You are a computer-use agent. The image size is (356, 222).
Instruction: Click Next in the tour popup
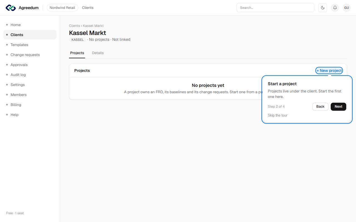338,107
